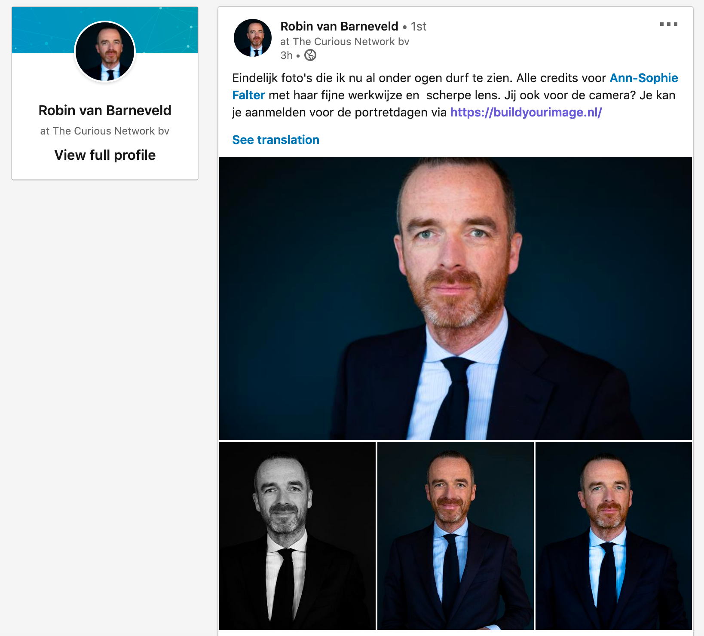Click 'at The Curious Network bv' in sidebar card
The height and width of the screenshot is (636, 704).
(105, 131)
